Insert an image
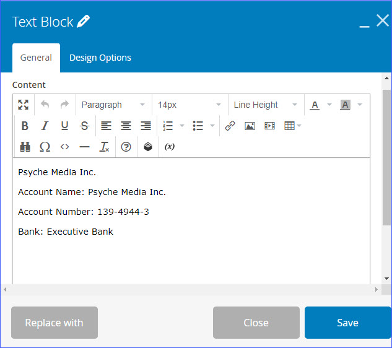 [250, 126]
